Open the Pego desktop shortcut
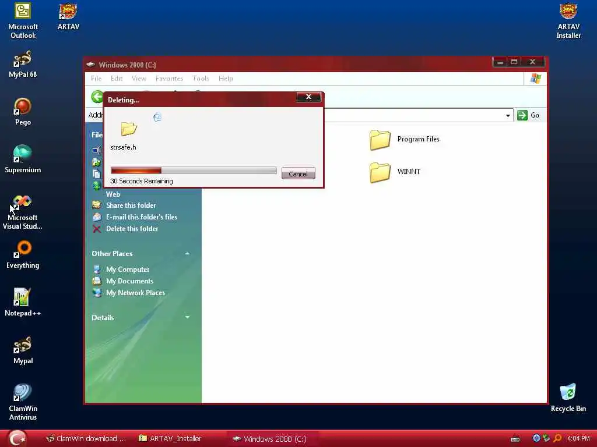597x447 pixels. point(23,112)
